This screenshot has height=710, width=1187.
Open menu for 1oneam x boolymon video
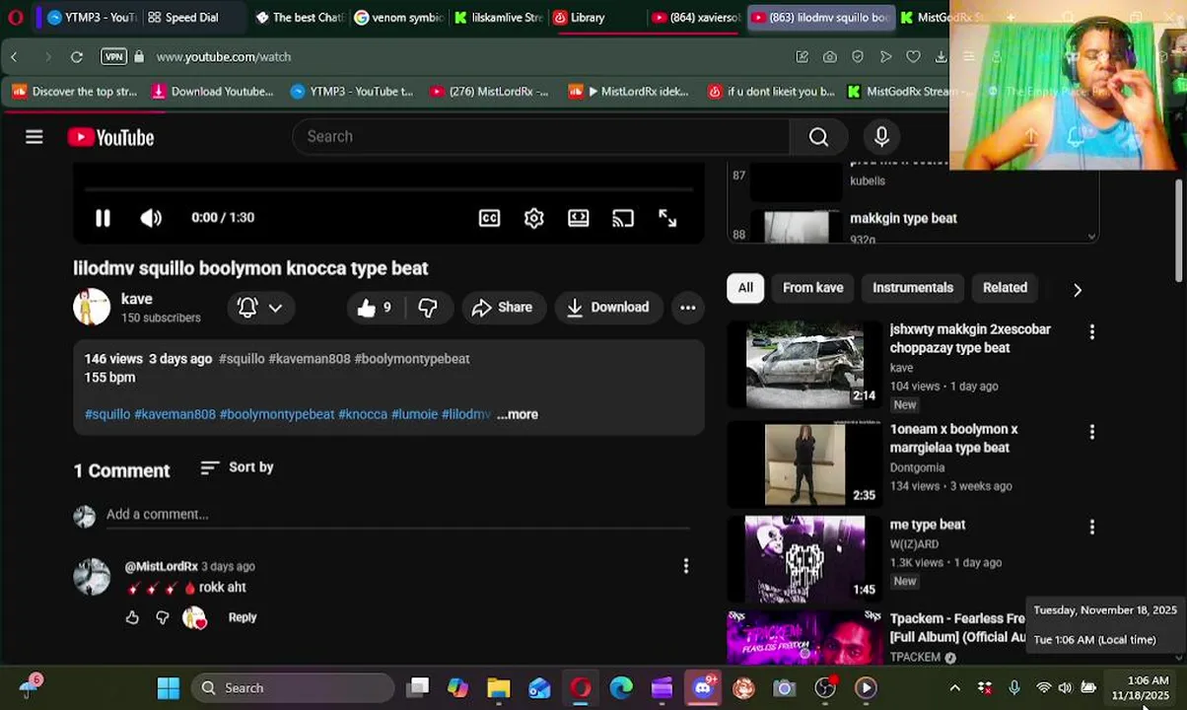pos(1091,432)
